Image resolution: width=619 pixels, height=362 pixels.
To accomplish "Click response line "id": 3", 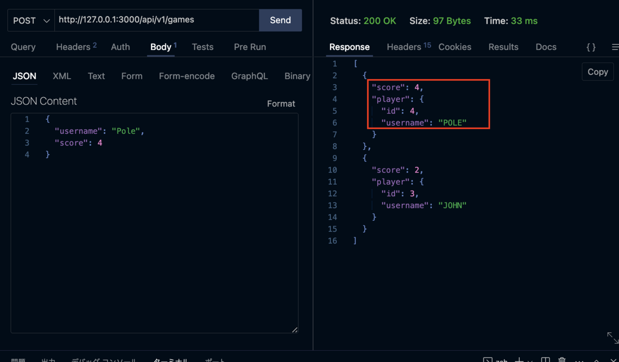I will [x=400, y=194].
